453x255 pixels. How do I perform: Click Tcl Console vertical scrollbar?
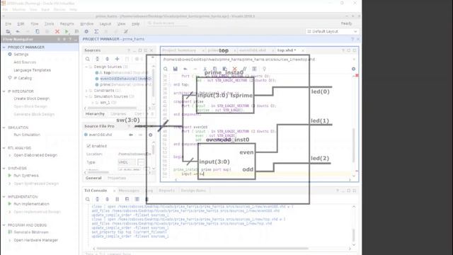tap(353, 234)
